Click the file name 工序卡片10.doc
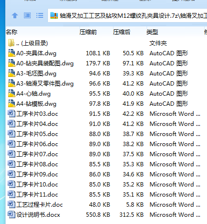Image resolution: width=207 pixels, height=224 pixels. tap(37, 185)
